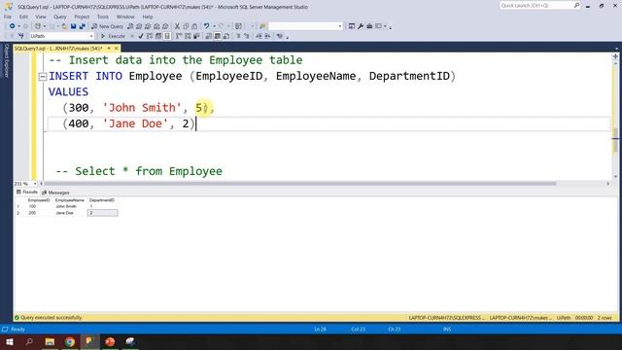The image size is (622, 350).
Task: Click the Quick Launch magnifier icon
Action: tap(576, 5)
